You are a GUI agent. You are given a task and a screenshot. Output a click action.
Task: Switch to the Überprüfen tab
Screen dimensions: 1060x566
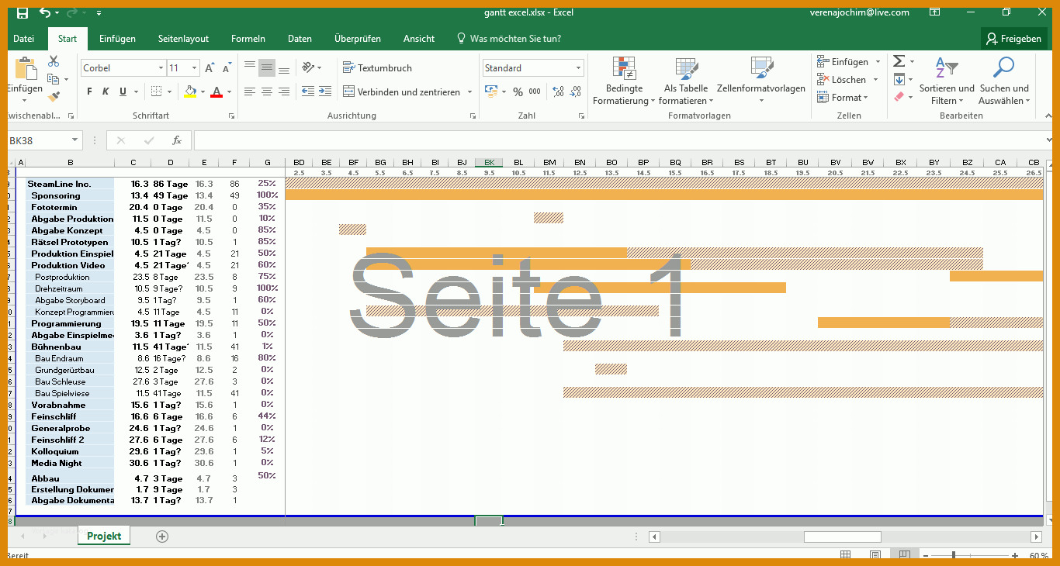pyautogui.click(x=358, y=39)
